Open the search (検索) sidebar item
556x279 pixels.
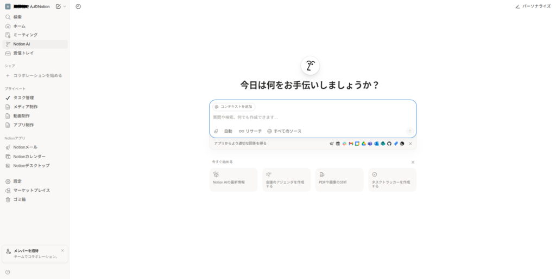click(35, 17)
